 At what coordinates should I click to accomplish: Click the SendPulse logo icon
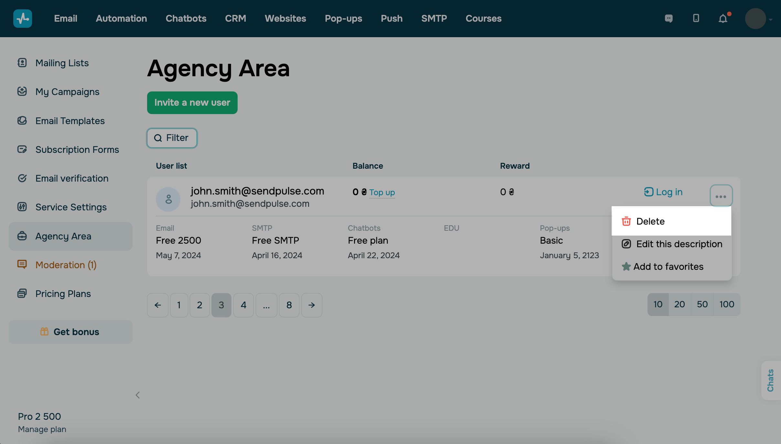22,18
